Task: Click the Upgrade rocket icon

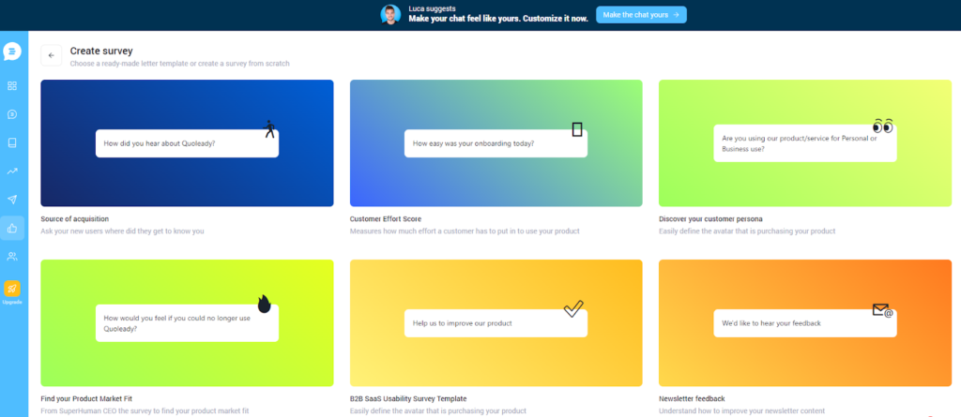Action: [12, 289]
